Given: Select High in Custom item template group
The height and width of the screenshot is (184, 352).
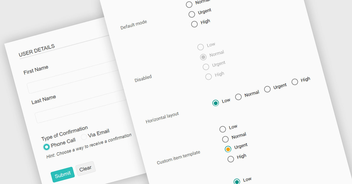Looking at the screenshot, I should (231, 159).
